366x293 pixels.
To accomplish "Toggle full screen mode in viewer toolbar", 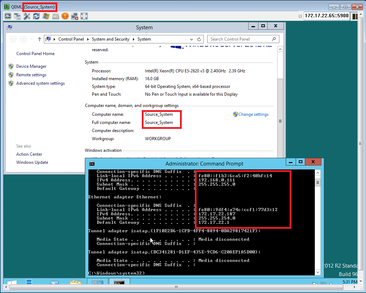I will tap(84, 16).
